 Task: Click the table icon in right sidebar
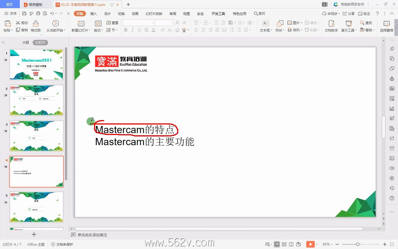392,89
